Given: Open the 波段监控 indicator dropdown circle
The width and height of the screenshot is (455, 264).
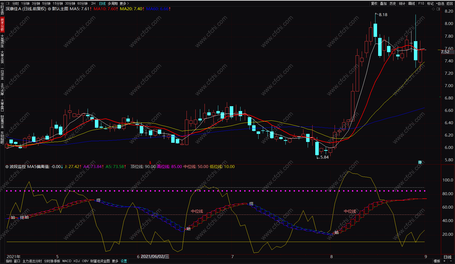Looking at the screenshot, I should point(7,167).
